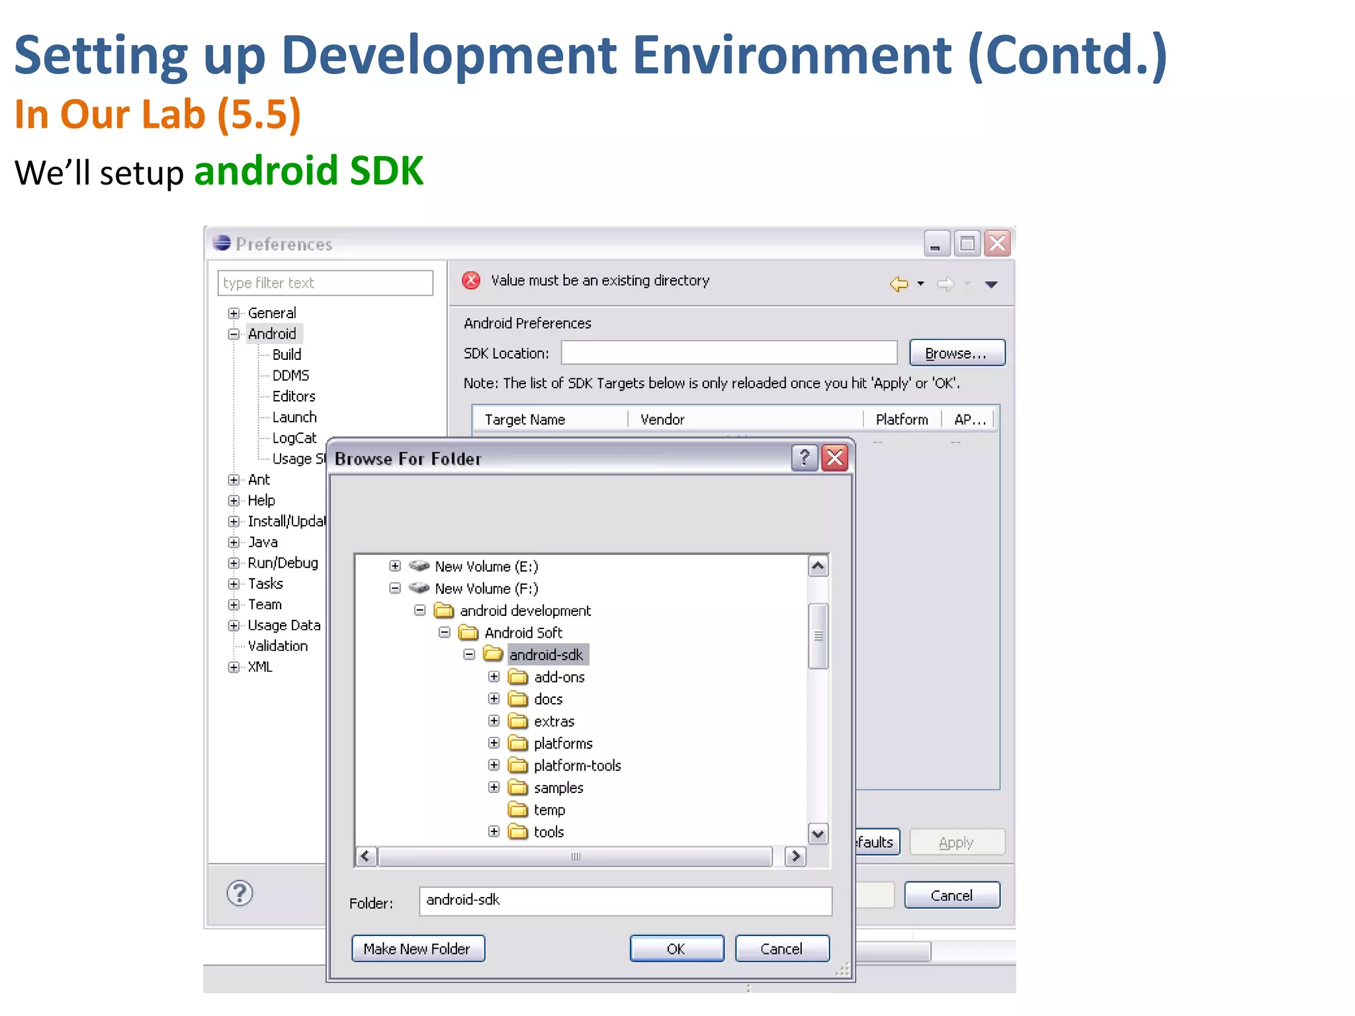Screen dimensions: 1355x1016
Task: Click the tools folder icon
Action: (x=518, y=831)
